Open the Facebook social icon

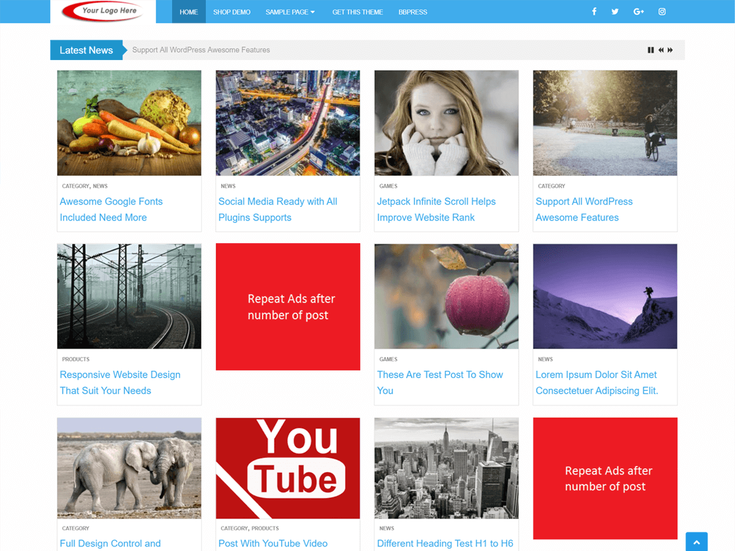click(x=594, y=12)
